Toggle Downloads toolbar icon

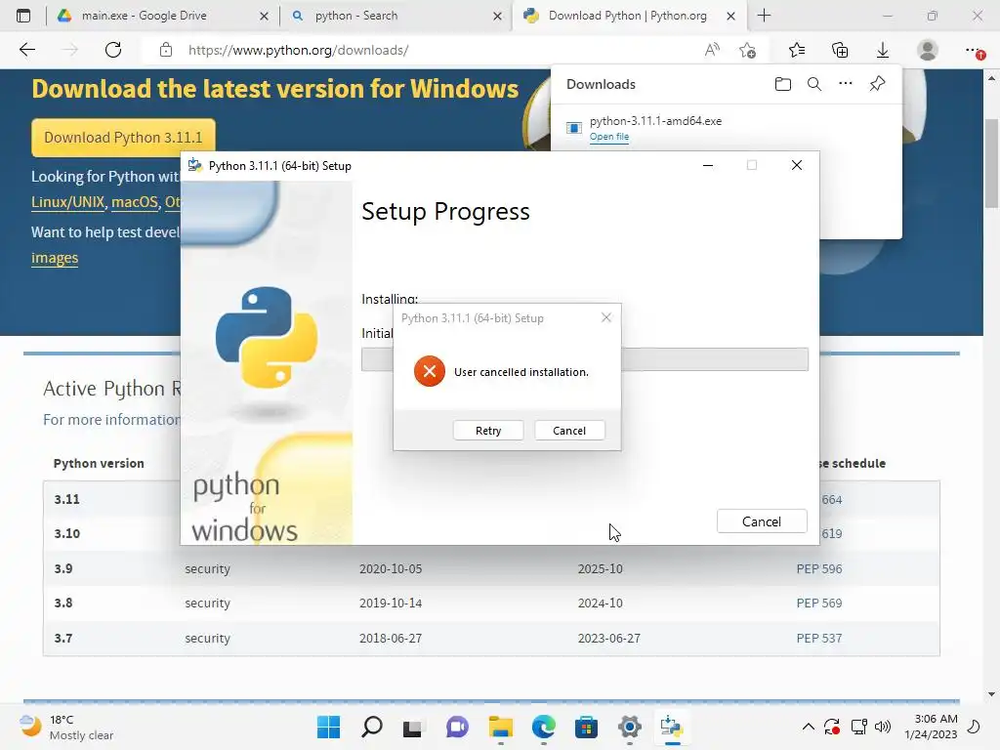883,50
